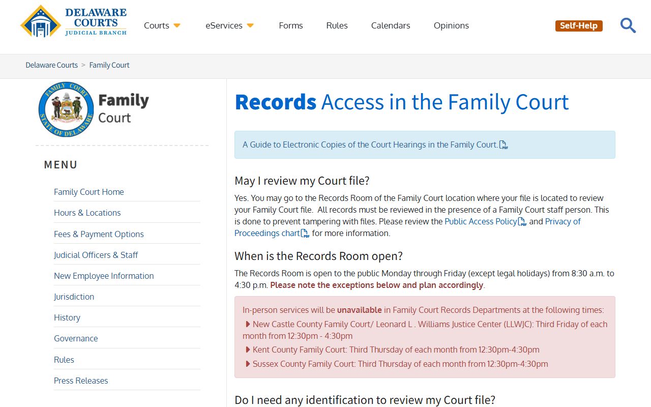Click the 'Do I need any identification' heading

click(365, 400)
